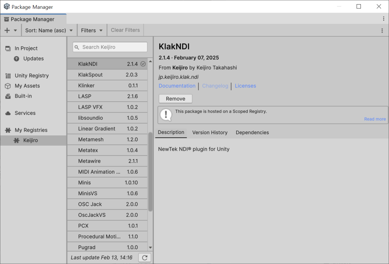
Task: Open the Dependencies tab
Action: point(252,132)
